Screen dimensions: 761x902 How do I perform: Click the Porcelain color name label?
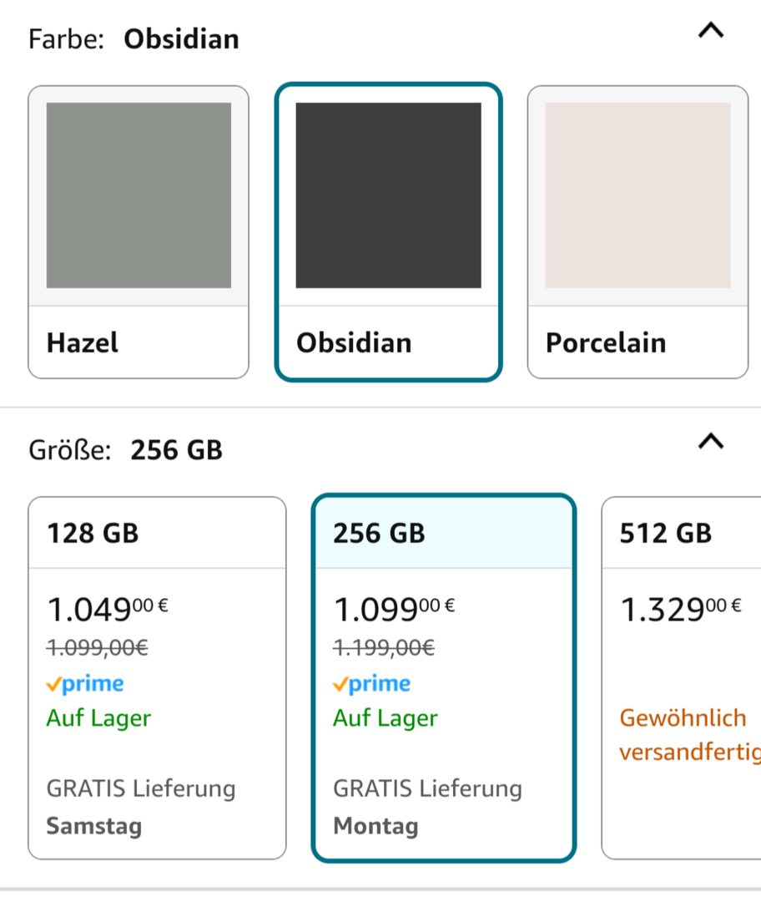pyautogui.click(x=606, y=342)
